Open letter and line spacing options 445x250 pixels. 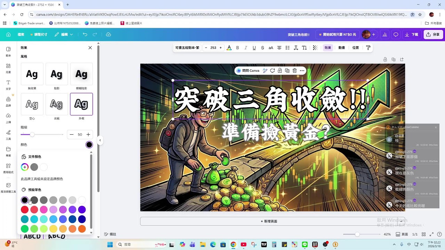296,48
